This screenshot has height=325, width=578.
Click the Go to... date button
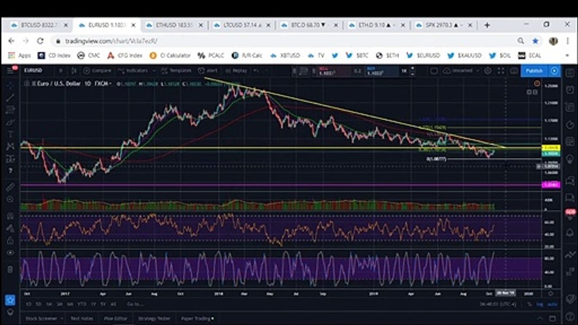click(135, 304)
